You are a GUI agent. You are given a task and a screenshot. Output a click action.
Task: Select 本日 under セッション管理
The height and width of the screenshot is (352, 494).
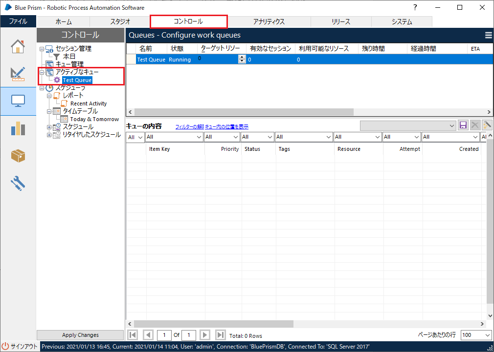tap(69, 57)
